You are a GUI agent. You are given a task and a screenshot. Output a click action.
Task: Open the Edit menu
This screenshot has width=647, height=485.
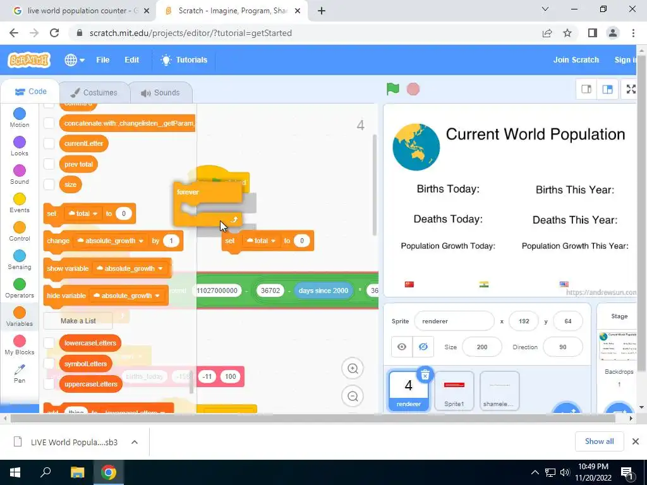pos(131,60)
